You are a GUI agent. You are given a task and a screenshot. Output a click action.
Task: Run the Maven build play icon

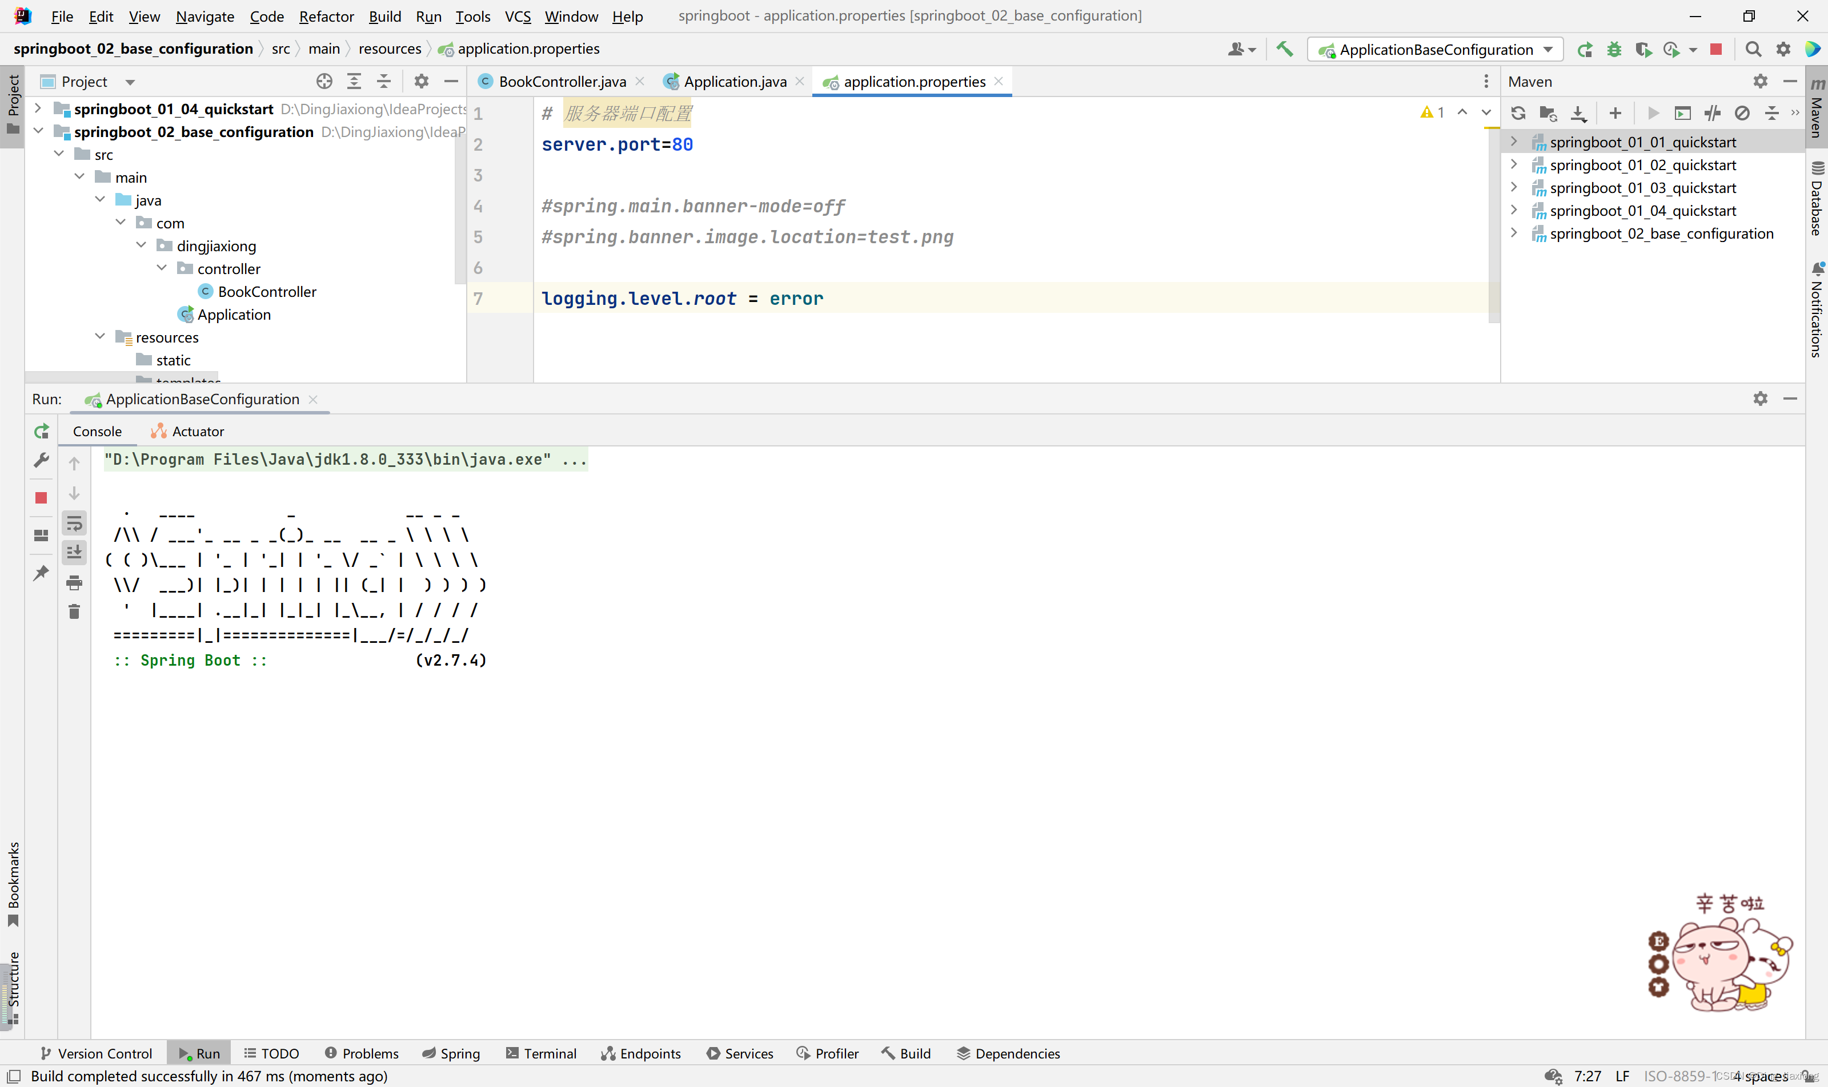point(1653,113)
